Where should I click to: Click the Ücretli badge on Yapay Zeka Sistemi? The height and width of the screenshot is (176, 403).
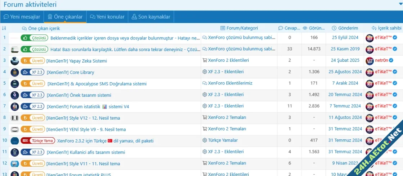point(33,61)
